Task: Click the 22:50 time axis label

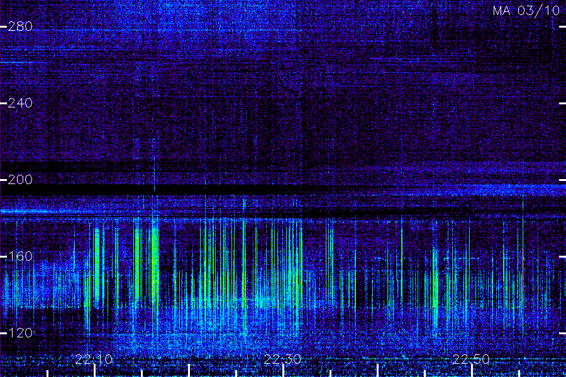Action: (x=471, y=359)
